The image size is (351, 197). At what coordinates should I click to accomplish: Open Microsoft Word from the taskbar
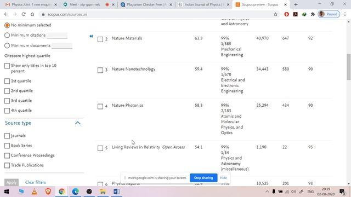pos(116,192)
